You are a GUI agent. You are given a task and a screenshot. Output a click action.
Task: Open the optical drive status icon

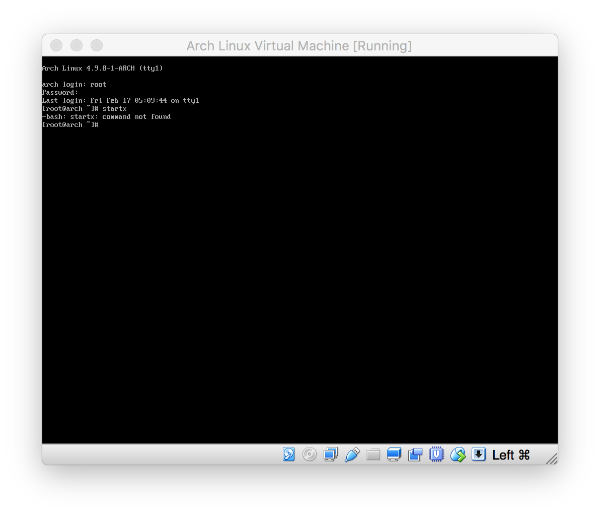(x=310, y=455)
